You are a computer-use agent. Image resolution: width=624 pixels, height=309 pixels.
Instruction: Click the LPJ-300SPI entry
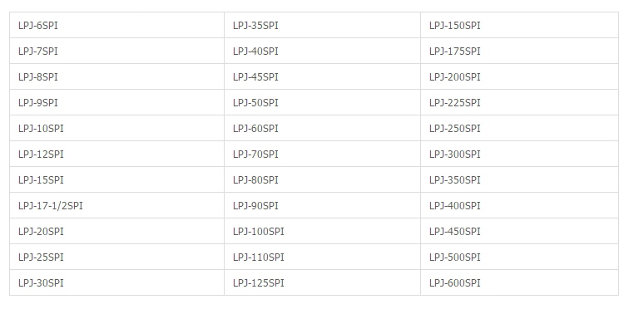[x=455, y=154]
